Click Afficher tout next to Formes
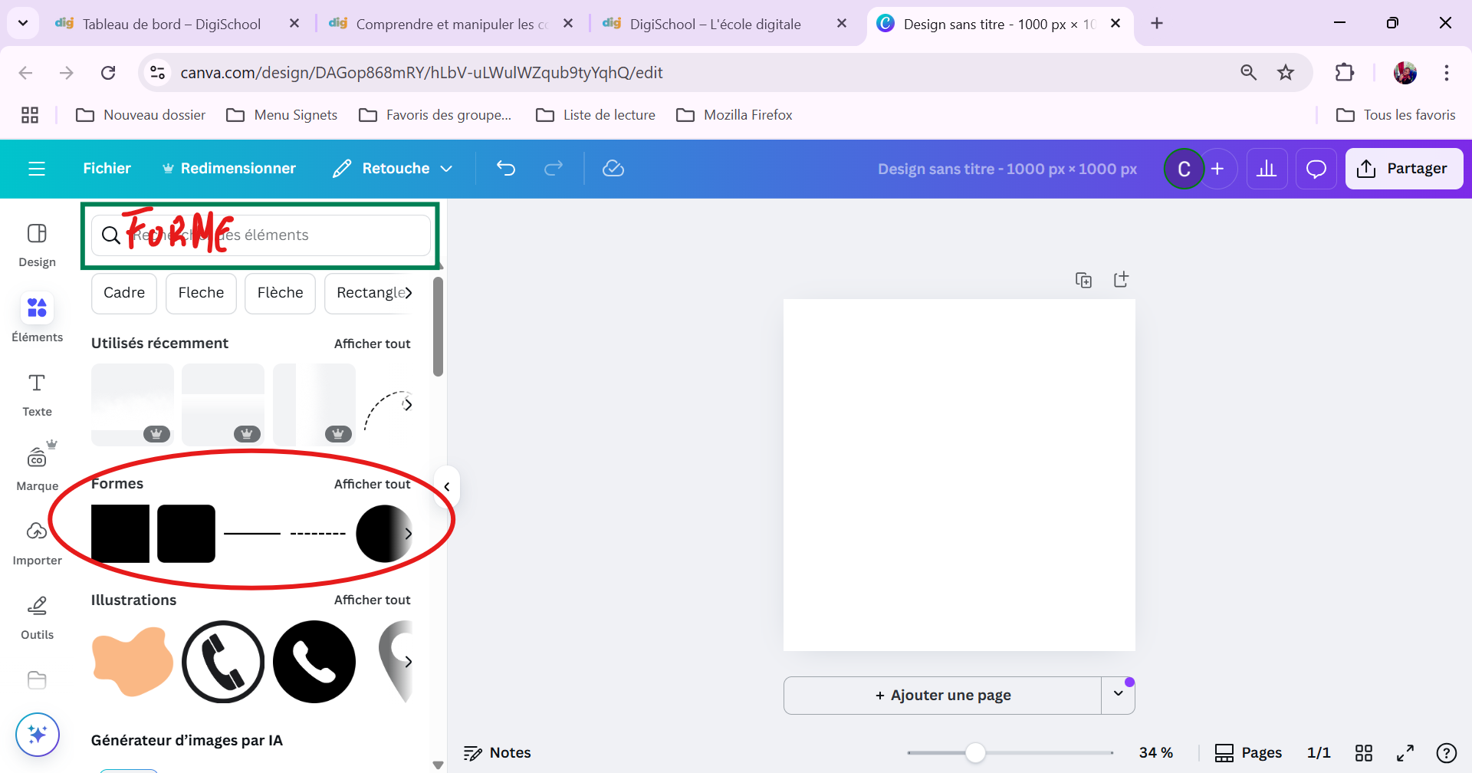The height and width of the screenshot is (773, 1472). pyautogui.click(x=372, y=484)
